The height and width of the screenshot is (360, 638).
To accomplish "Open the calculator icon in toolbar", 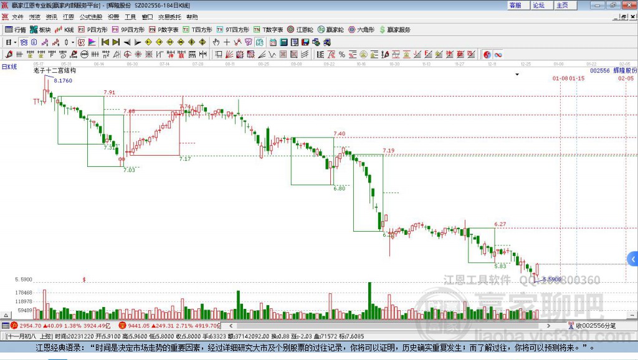I will tap(284, 42).
